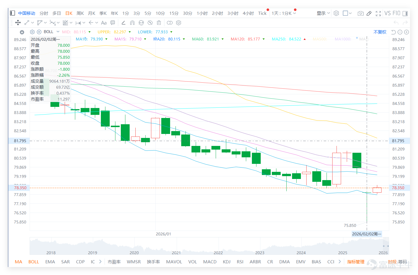Expand the wave tool options arrow
The image size is (418, 275).
click(x=58, y=23)
